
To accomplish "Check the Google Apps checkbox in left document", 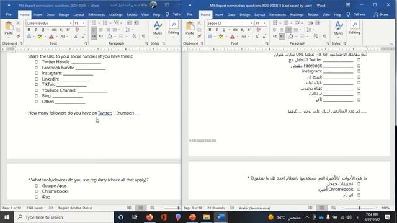I will (37, 186).
